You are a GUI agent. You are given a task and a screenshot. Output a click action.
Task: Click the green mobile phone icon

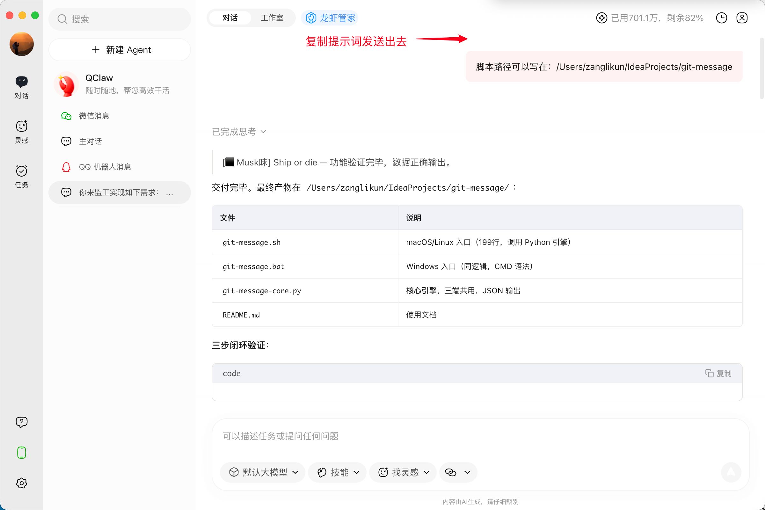21,452
